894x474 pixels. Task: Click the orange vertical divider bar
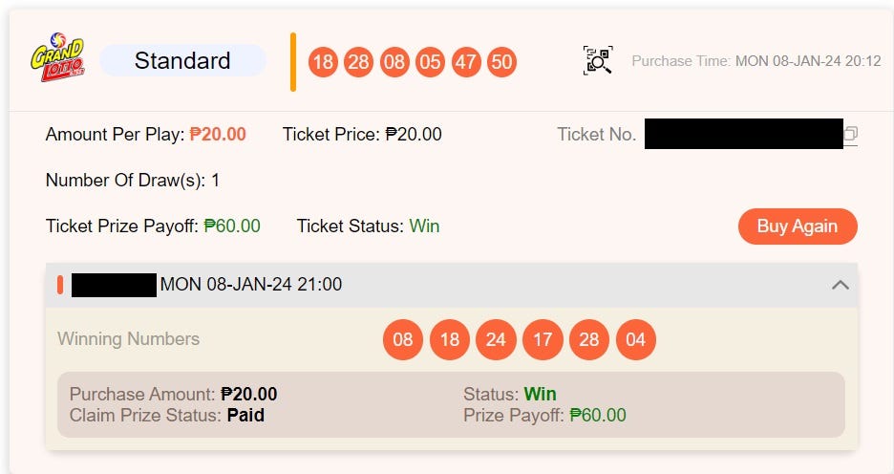(x=293, y=62)
